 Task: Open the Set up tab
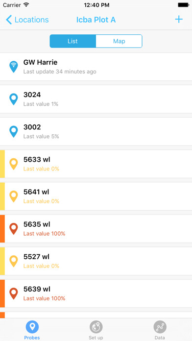click(x=96, y=330)
